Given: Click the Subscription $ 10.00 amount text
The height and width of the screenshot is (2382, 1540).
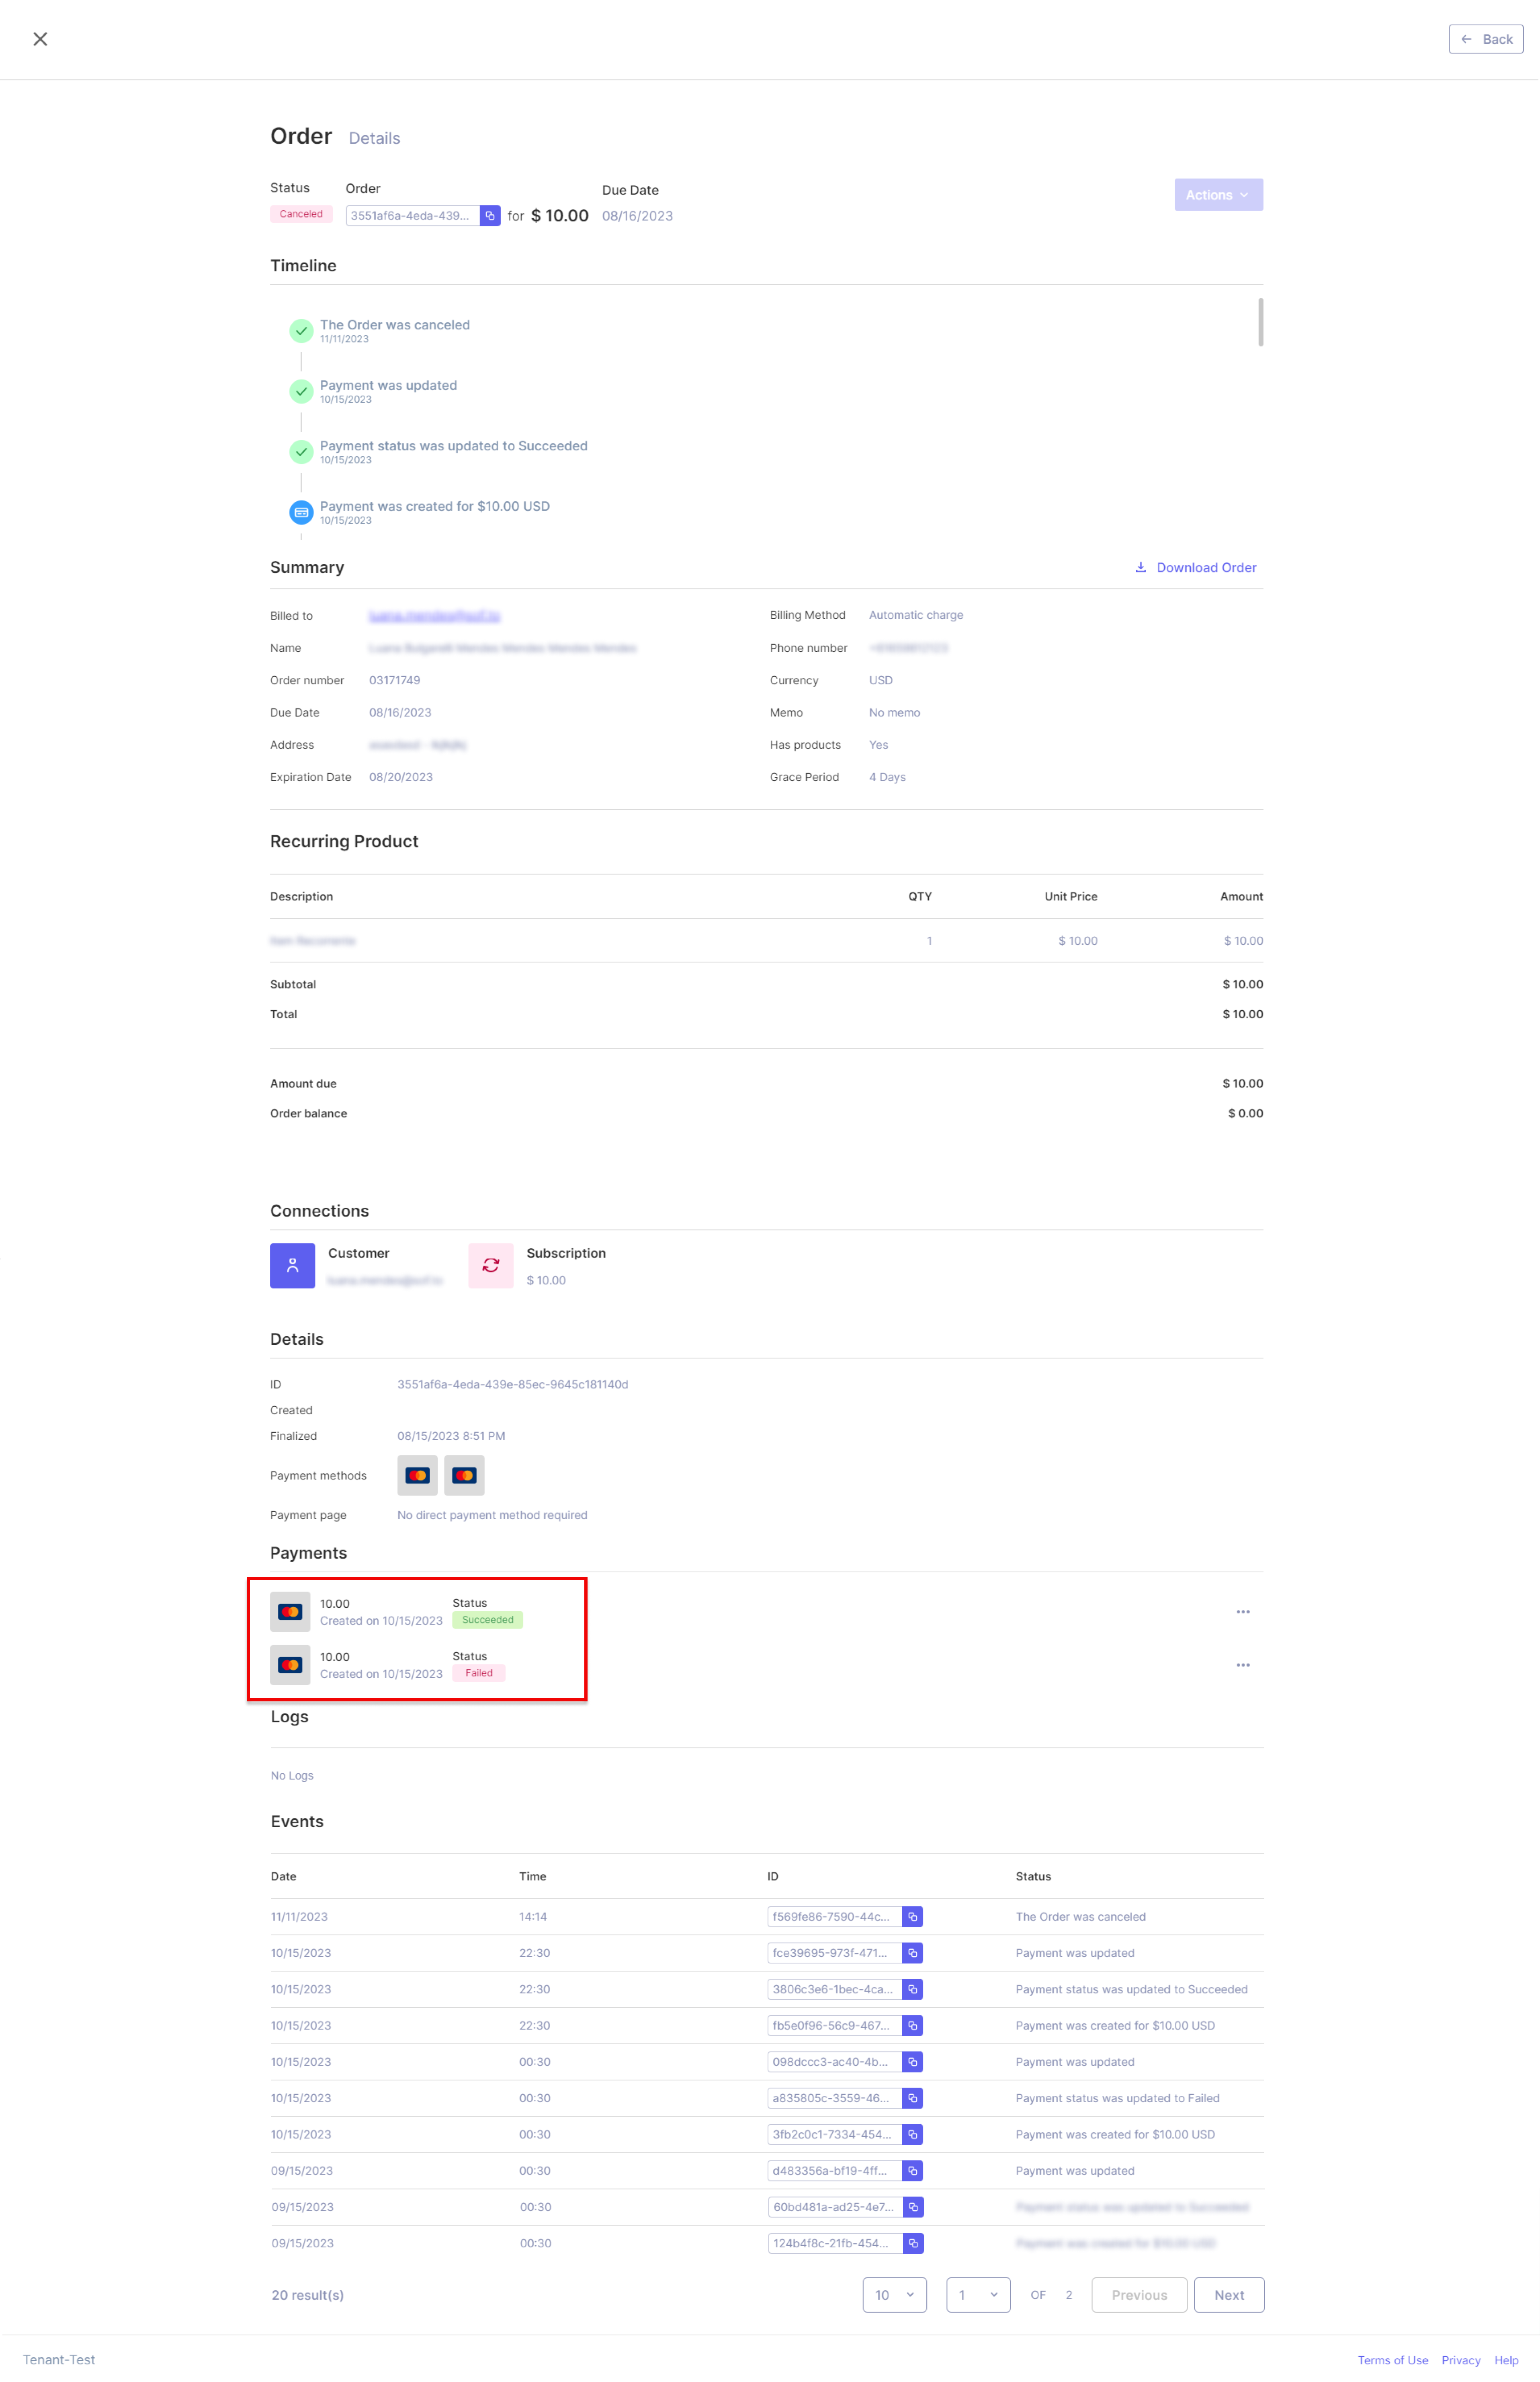Looking at the screenshot, I should 546,1280.
